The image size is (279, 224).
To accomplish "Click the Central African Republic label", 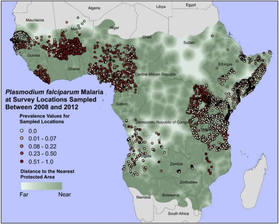I will [x=156, y=74].
